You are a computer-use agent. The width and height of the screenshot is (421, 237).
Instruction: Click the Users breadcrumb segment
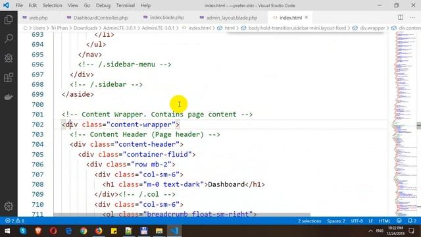coord(39,28)
